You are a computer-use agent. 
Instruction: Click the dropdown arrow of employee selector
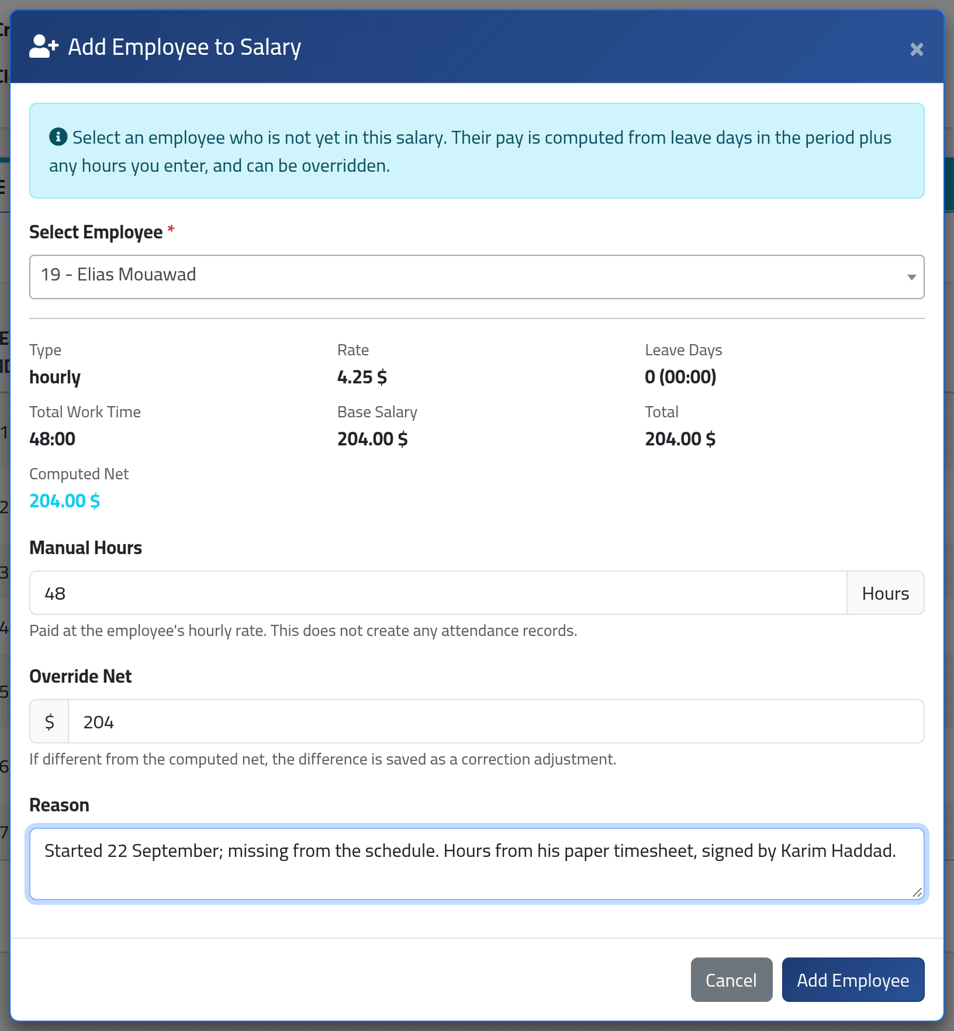[911, 277]
